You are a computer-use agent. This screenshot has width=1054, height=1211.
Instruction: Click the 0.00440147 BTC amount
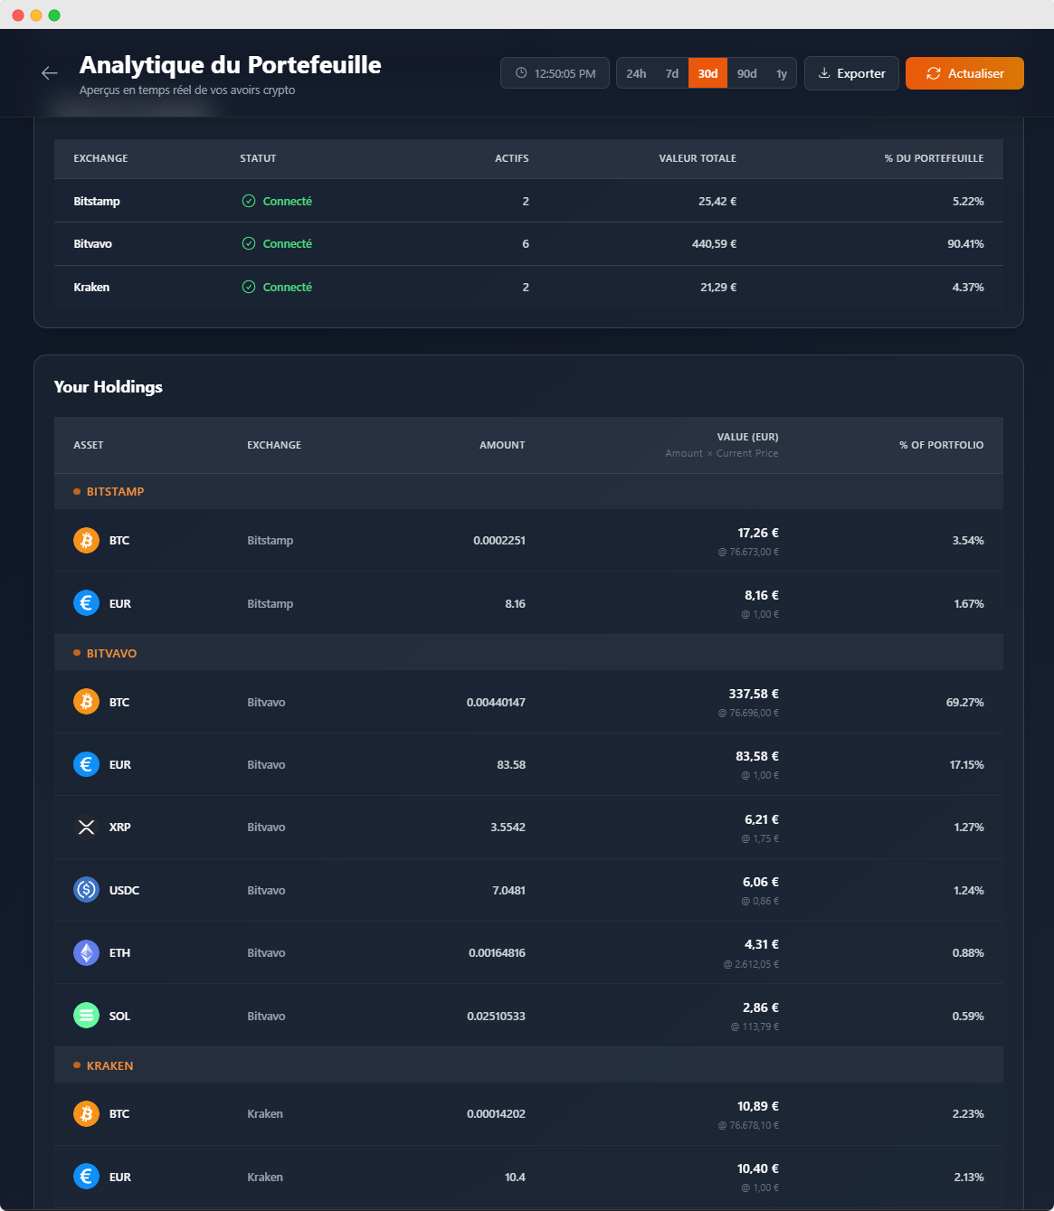[496, 702]
